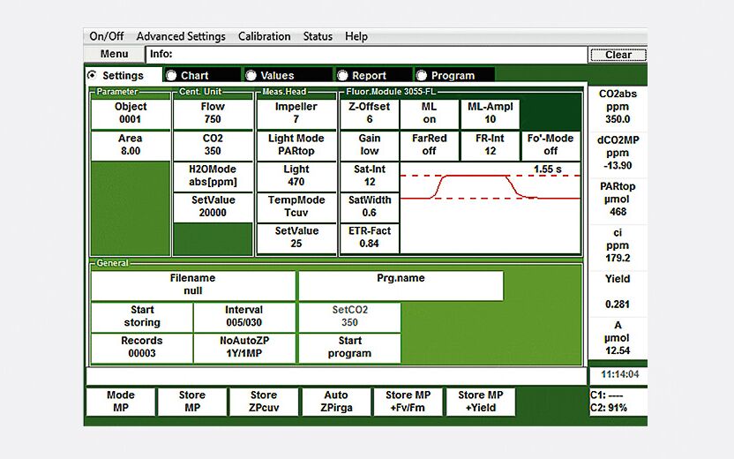Click the PARtop µmol 468 readout
This screenshot has width=734, height=459.
coord(618,199)
